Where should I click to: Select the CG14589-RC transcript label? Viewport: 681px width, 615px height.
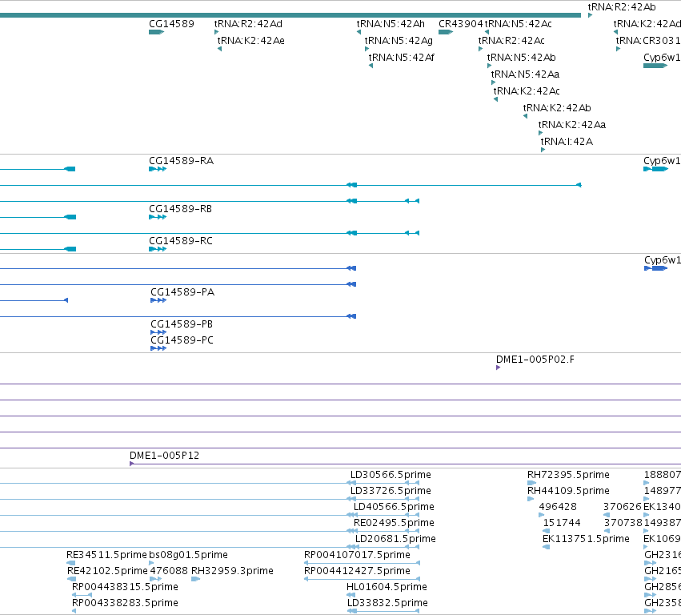point(181,241)
